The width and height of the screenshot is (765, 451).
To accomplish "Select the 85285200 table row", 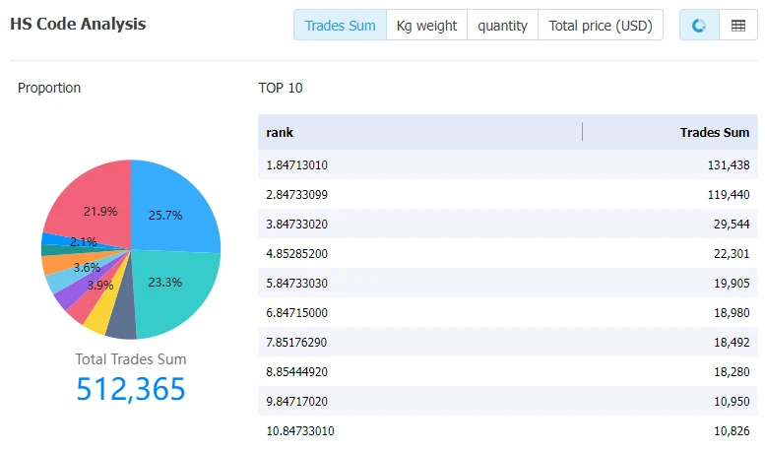I will tap(508, 253).
